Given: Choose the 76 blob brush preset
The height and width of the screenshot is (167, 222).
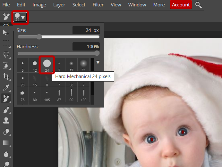Looking at the screenshot, I should [23, 95].
